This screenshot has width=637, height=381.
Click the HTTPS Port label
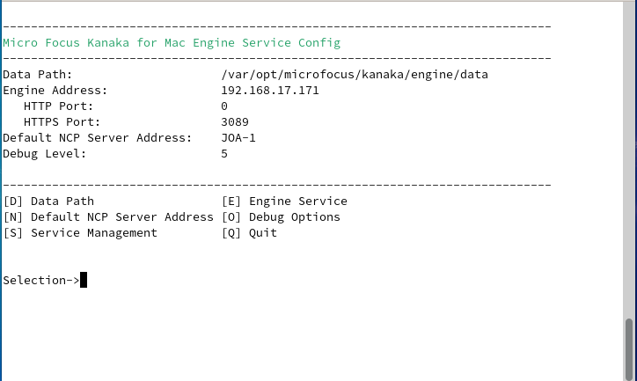[x=62, y=122]
